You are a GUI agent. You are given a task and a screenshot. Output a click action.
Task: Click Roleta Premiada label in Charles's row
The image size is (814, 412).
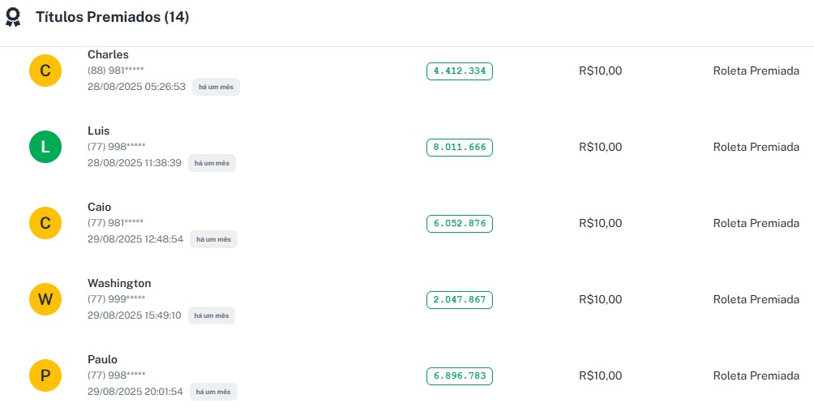(x=756, y=71)
